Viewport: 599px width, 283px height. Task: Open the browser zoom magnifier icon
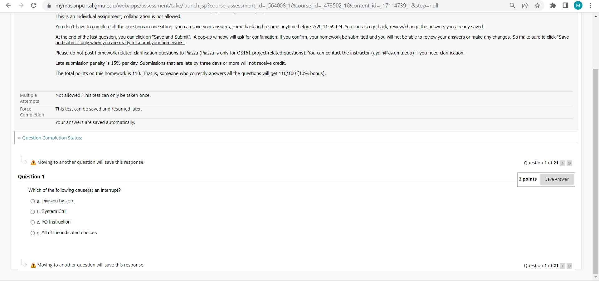pos(512,5)
